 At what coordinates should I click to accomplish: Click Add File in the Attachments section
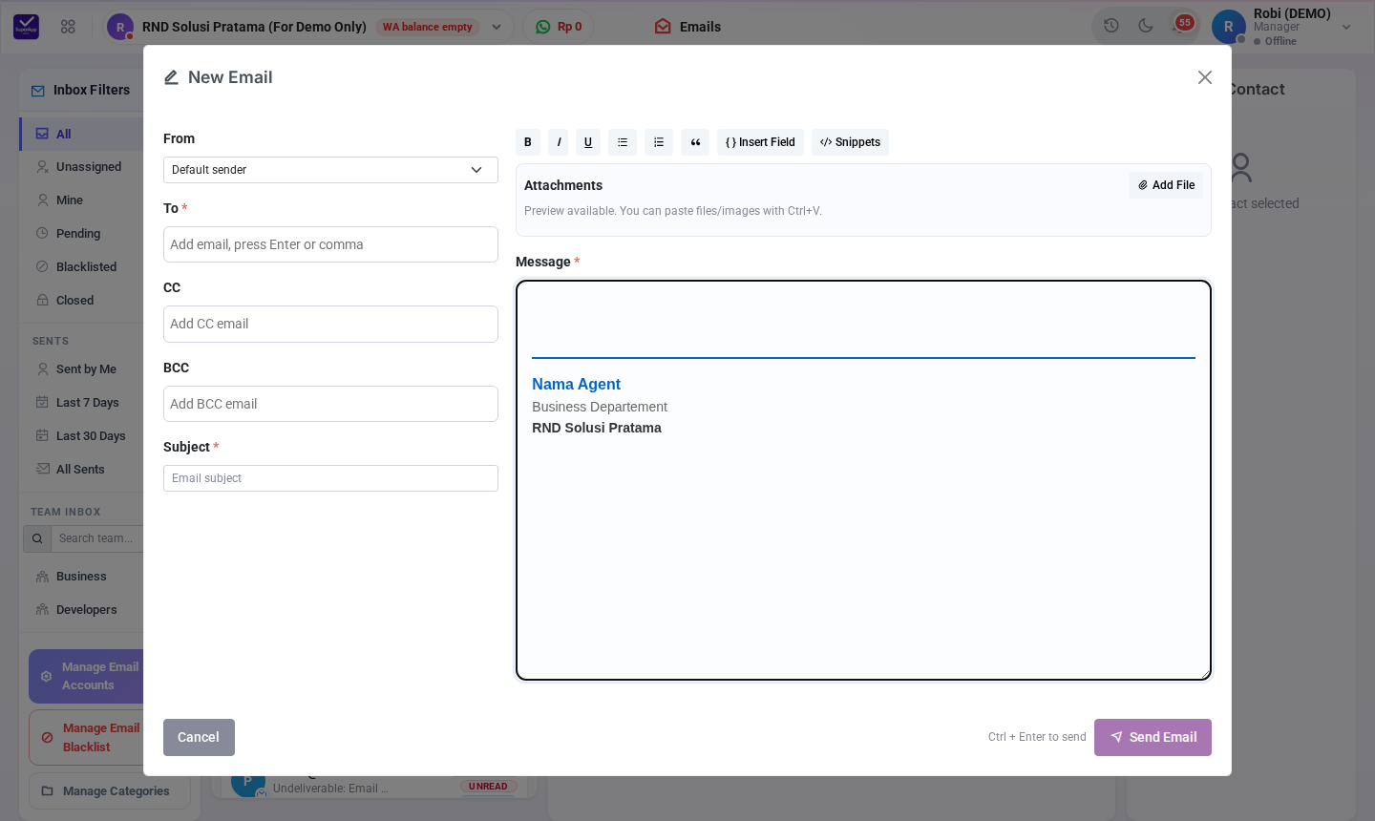pos(1166,185)
